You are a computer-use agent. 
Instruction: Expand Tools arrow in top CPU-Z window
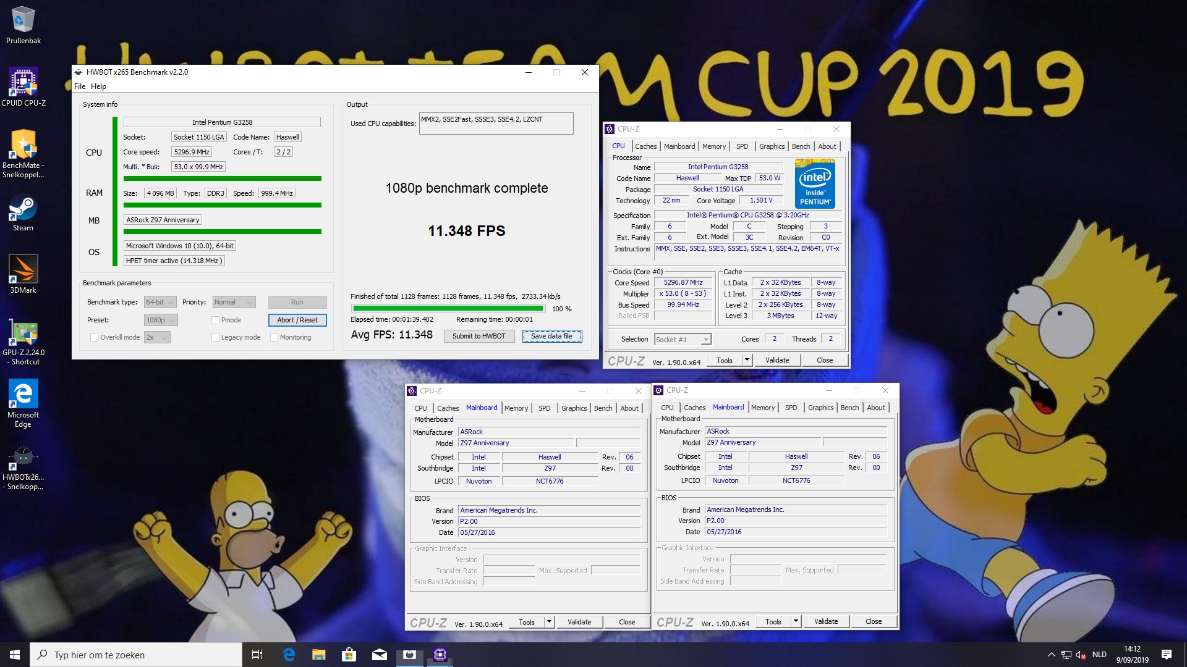point(747,360)
